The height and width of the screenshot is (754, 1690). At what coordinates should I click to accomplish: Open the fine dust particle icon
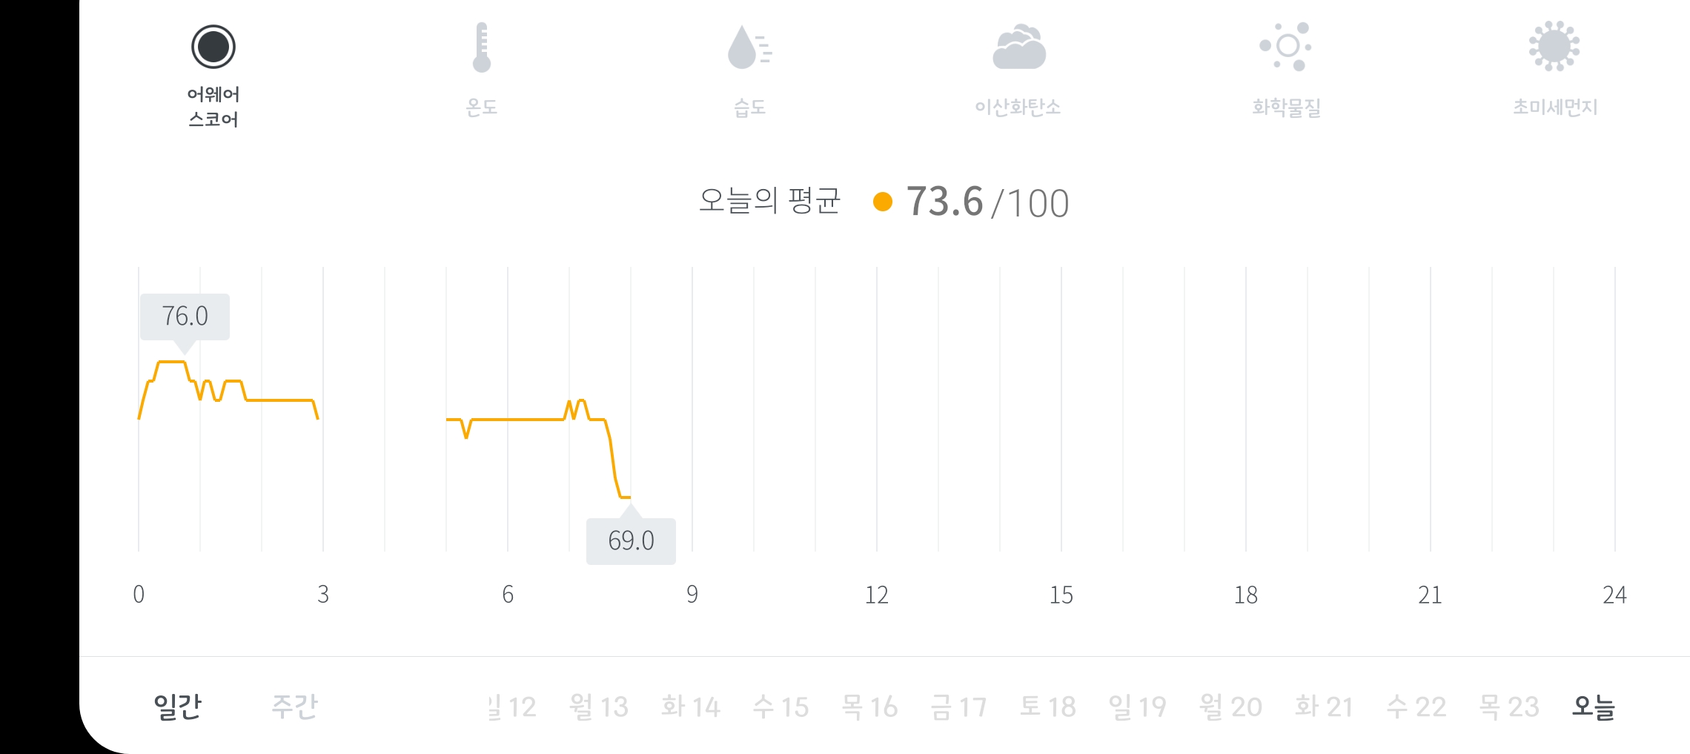[x=1554, y=47]
